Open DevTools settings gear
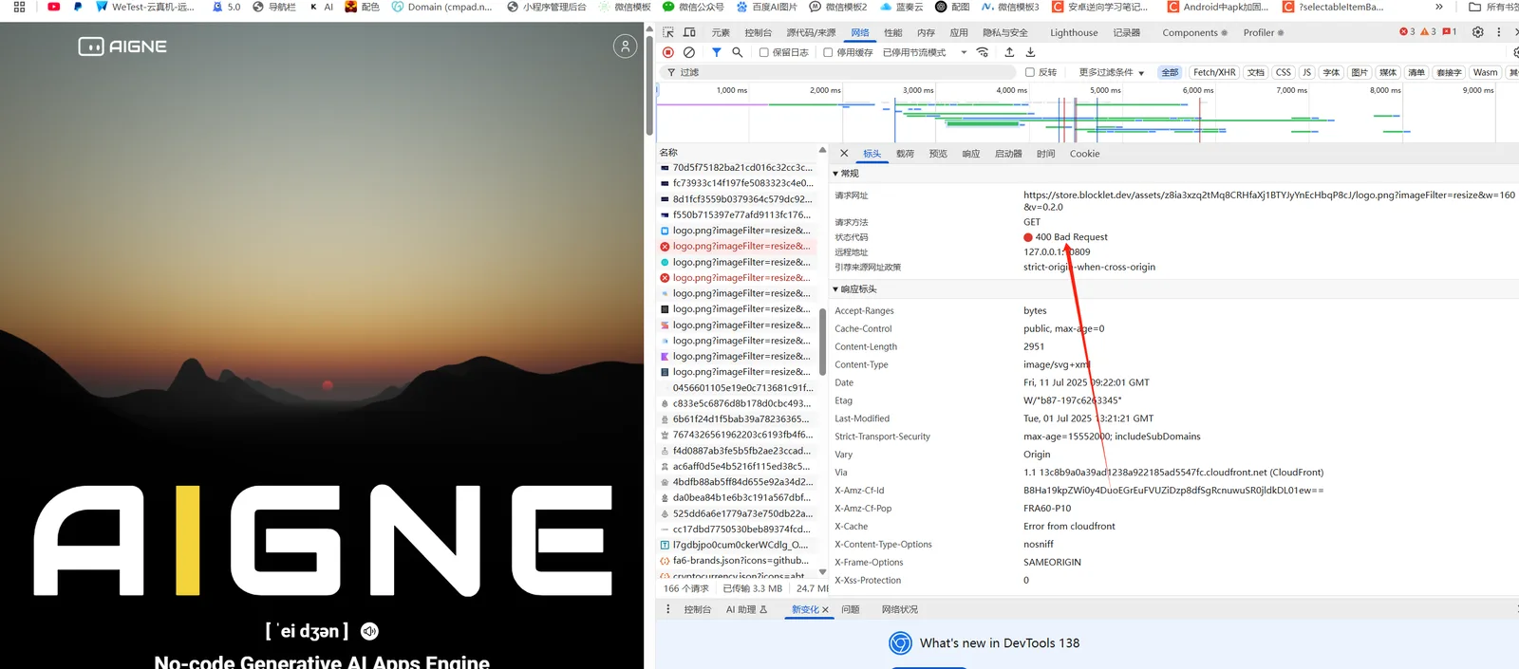 [1478, 32]
